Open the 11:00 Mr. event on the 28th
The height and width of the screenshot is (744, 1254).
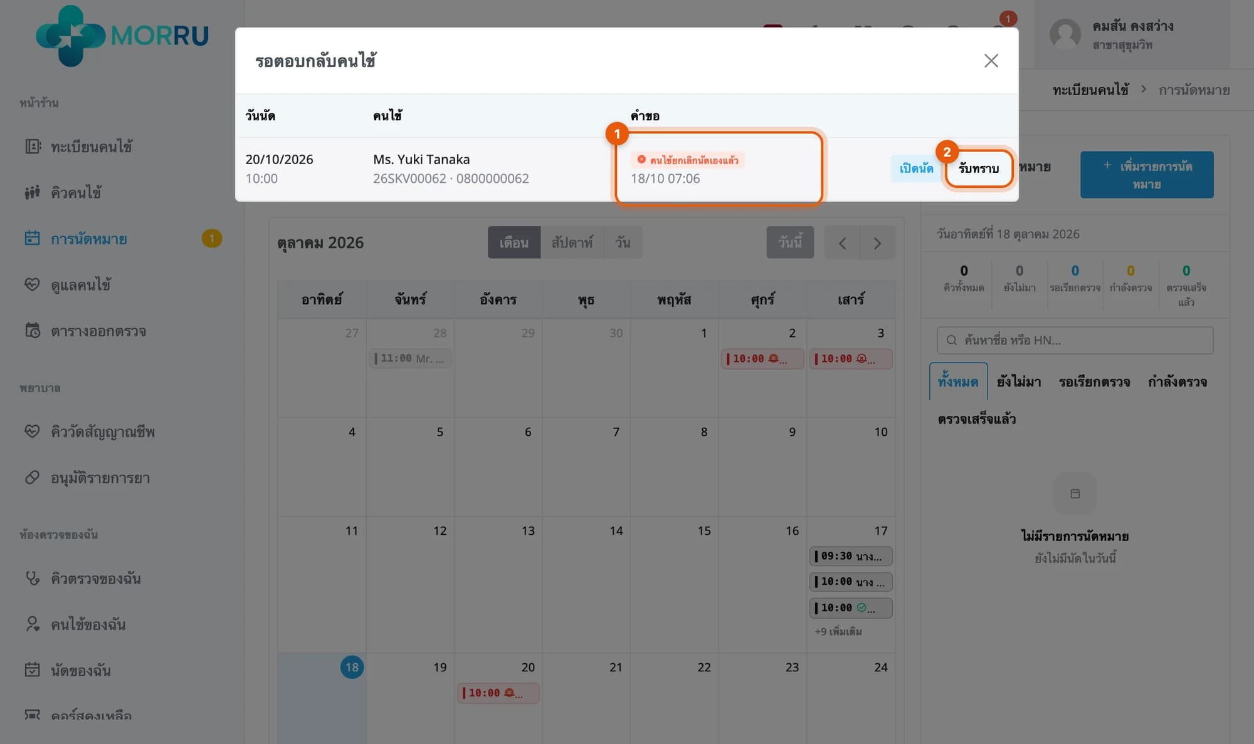411,359
